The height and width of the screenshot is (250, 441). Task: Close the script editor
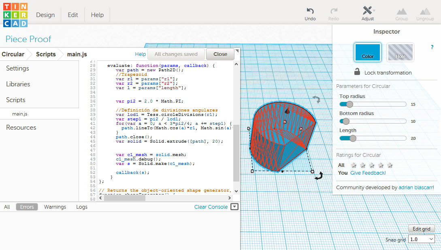click(x=220, y=54)
